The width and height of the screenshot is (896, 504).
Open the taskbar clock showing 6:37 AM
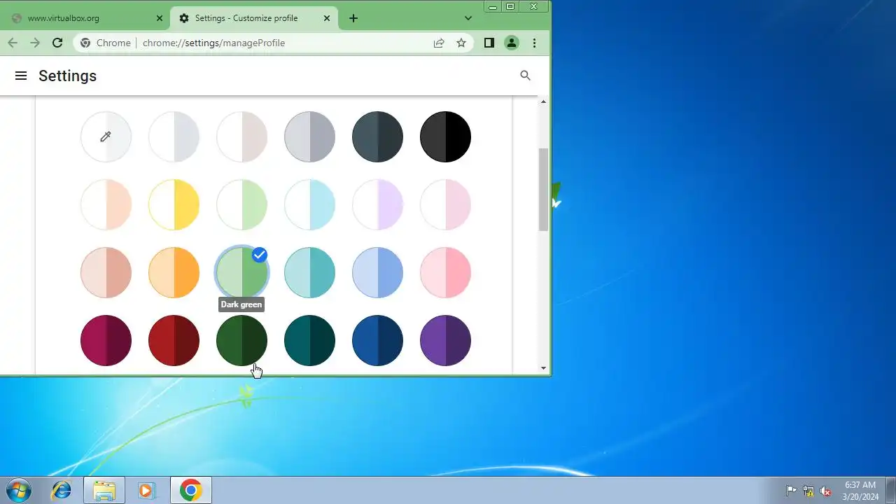(860, 491)
